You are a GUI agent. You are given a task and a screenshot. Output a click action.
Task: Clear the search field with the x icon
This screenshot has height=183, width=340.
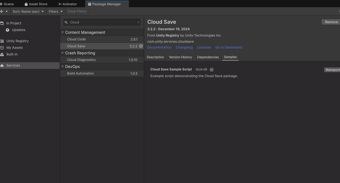point(138,22)
